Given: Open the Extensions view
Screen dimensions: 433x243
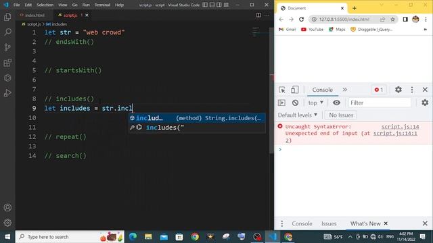Looking at the screenshot, I should [7, 63].
